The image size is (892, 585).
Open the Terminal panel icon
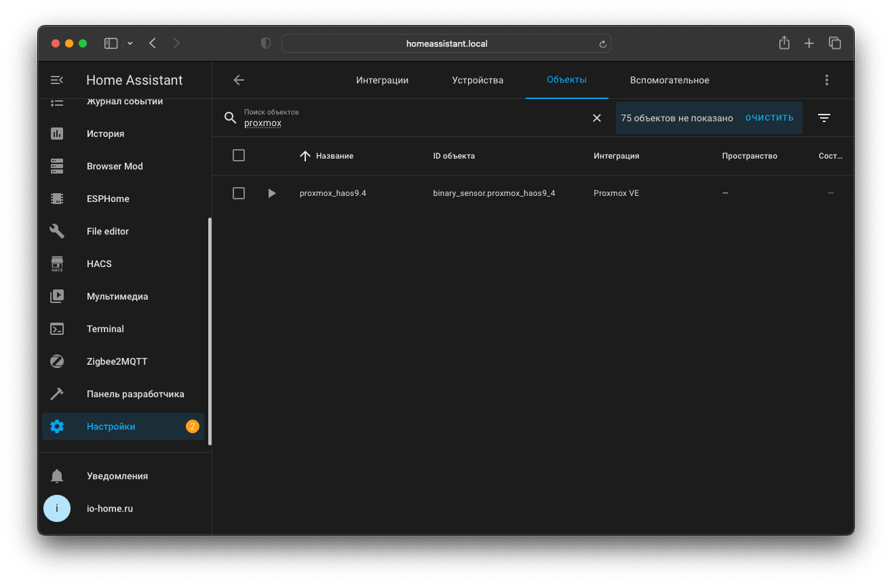(x=57, y=329)
